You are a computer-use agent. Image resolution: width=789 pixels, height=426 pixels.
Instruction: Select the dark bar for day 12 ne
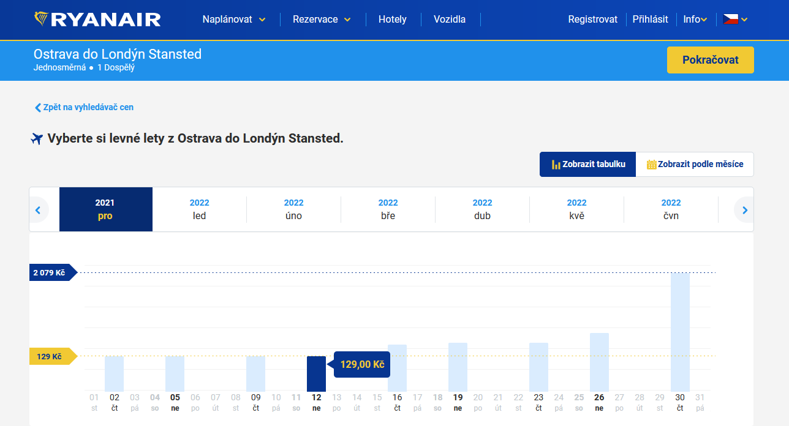316,374
